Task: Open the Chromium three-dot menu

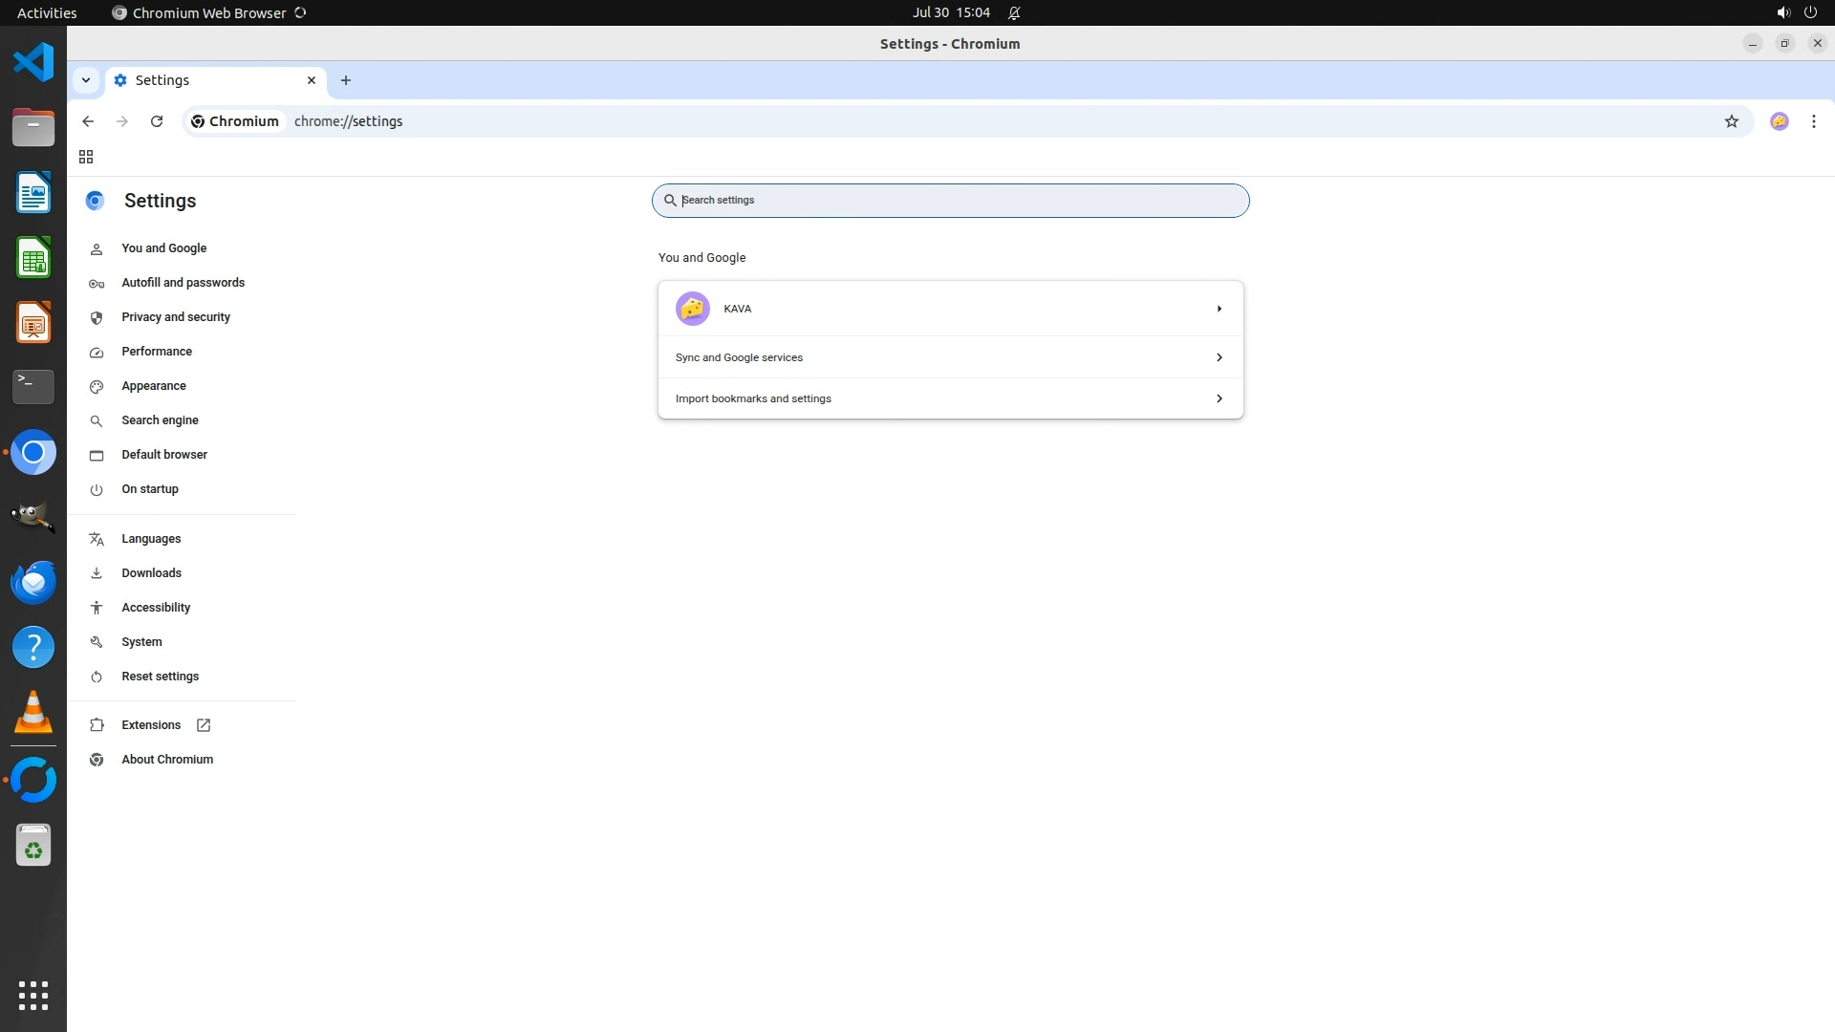Action: [1813, 121]
